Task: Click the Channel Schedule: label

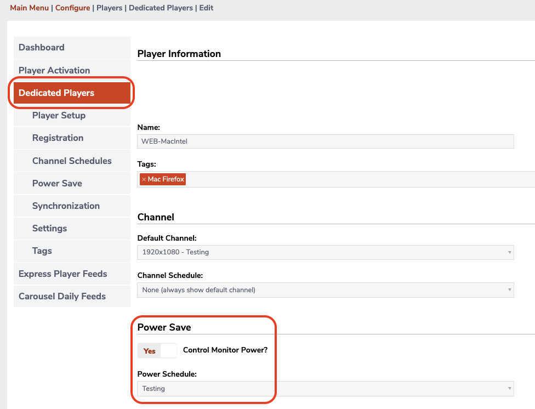Action: point(170,276)
